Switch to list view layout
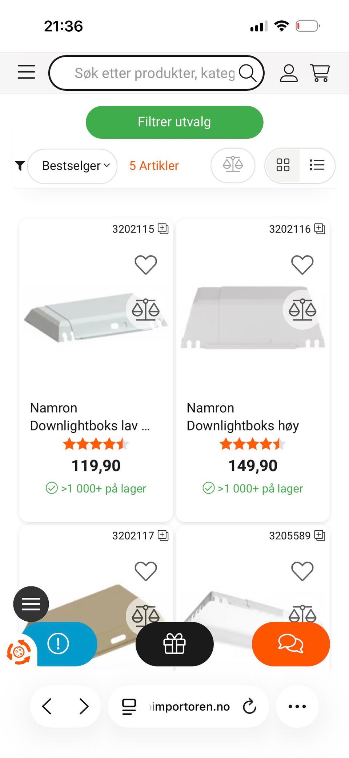Viewport: 349px width, 758px height. point(317,165)
